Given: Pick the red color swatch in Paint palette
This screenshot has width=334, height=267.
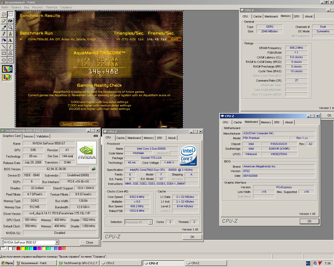Looking at the screenshot, I should pos(18,248).
